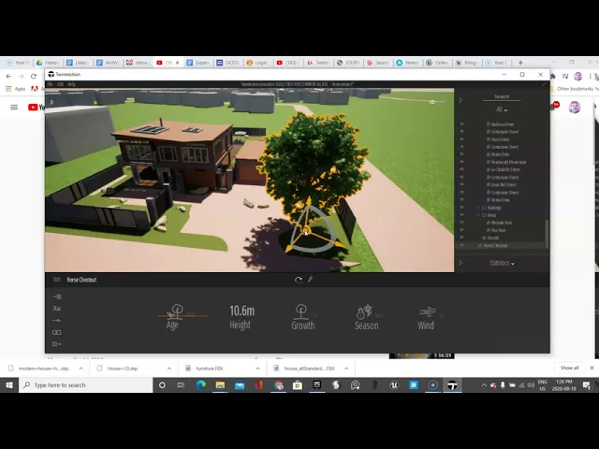This screenshot has height=449, width=599.
Task: Adjust the orange Age slider
Action: pos(183,316)
